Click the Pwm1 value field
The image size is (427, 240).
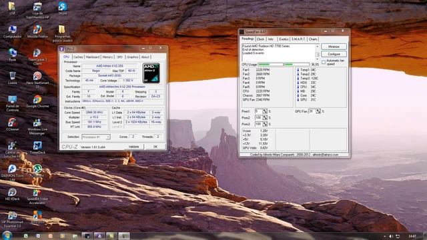[x=258, y=111]
